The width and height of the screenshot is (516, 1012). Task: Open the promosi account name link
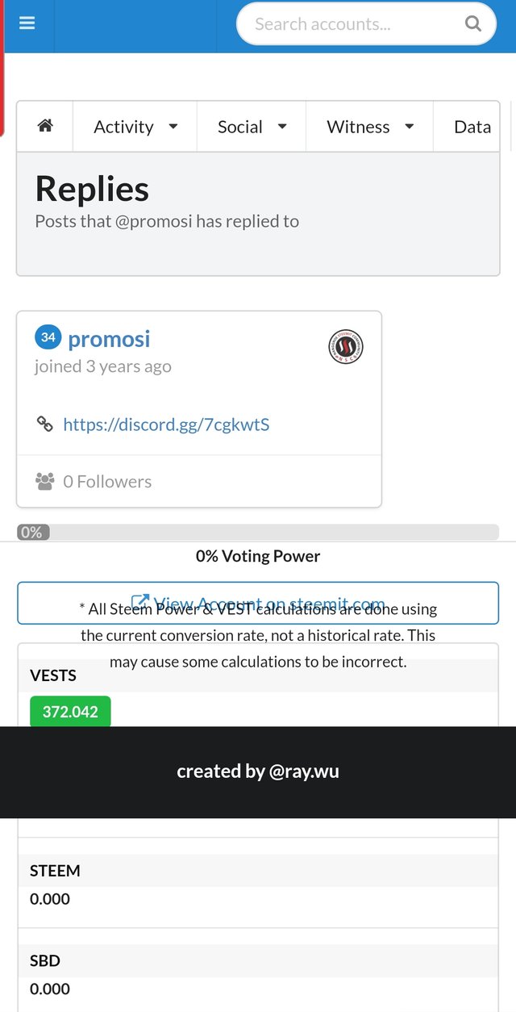109,340
